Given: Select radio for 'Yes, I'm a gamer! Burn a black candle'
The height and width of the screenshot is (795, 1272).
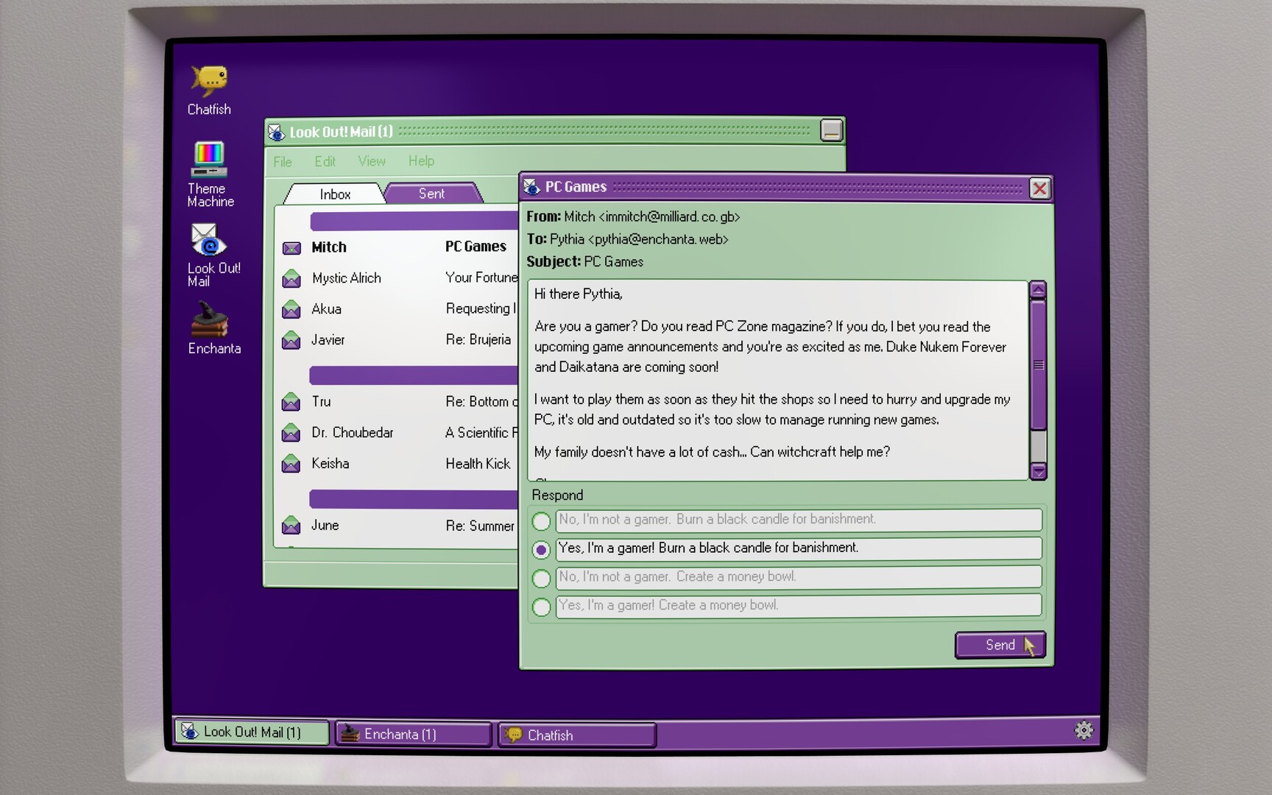Looking at the screenshot, I should (x=541, y=550).
